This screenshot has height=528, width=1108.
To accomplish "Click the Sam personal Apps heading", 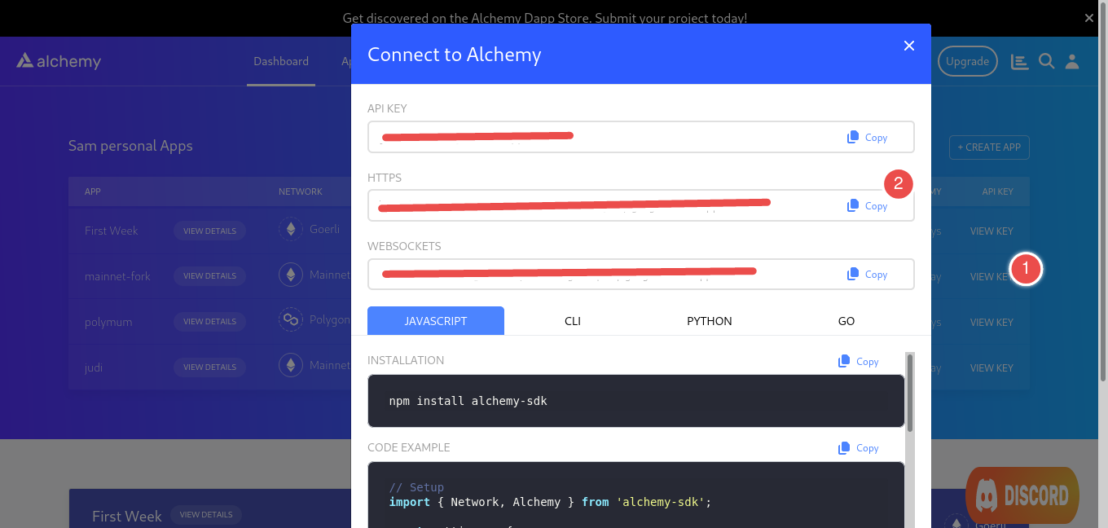I will (130, 146).
